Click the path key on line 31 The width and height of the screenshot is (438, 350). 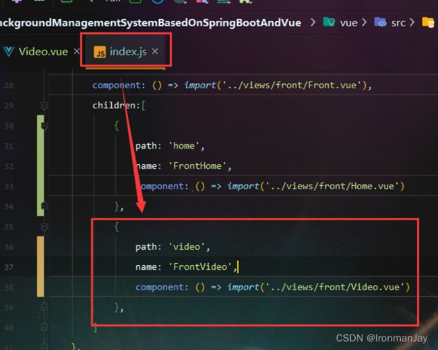click(x=146, y=145)
